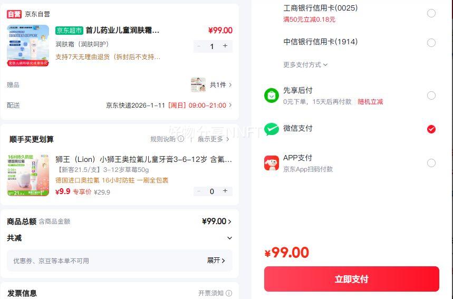Open the 赠品 gift item thumbnail
This screenshot has height=299, width=453.
(198, 84)
